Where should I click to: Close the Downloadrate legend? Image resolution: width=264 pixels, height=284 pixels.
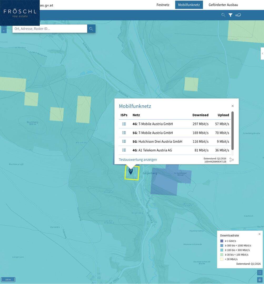click(x=260, y=234)
